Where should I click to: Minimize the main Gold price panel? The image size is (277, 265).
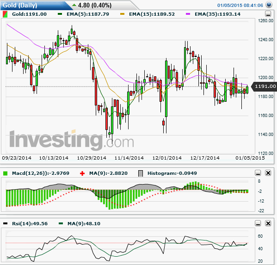pos(268,14)
